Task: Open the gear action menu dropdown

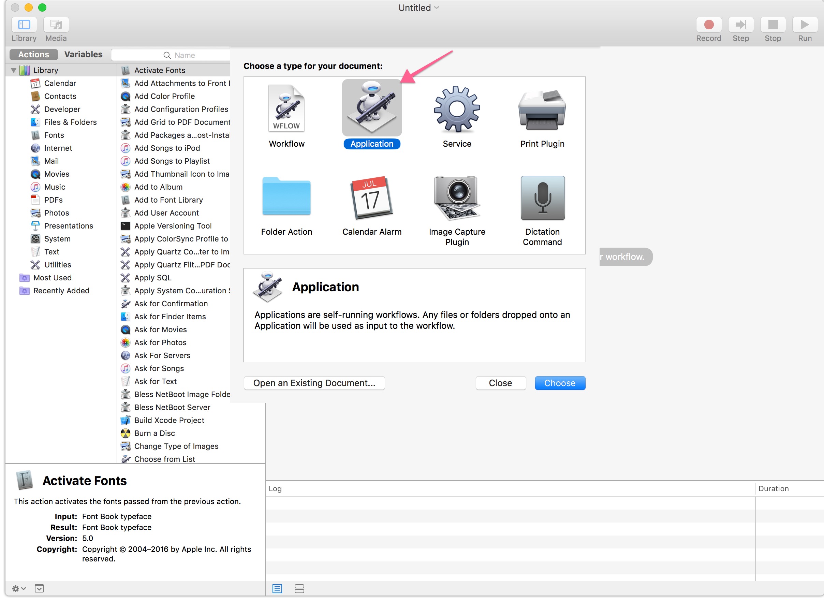Action: (x=18, y=588)
